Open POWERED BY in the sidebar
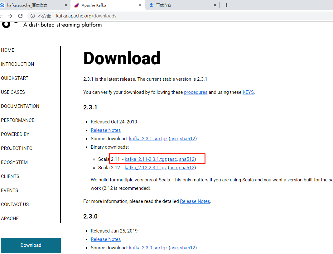Screen dimensions: 333x254 (15, 134)
